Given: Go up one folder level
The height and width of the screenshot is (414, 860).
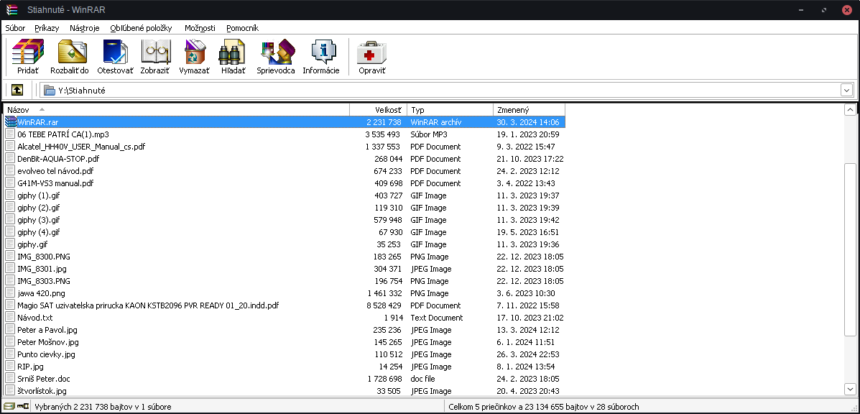Looking at the screenshot, I should coord(17,90).
